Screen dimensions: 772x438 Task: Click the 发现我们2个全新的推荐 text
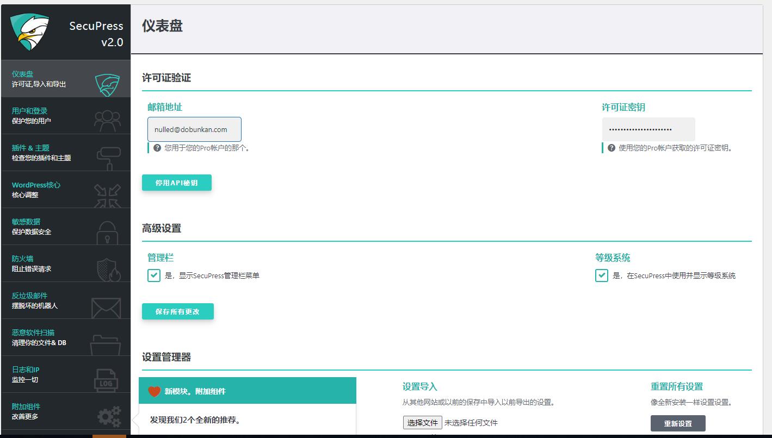coord(195,420)
